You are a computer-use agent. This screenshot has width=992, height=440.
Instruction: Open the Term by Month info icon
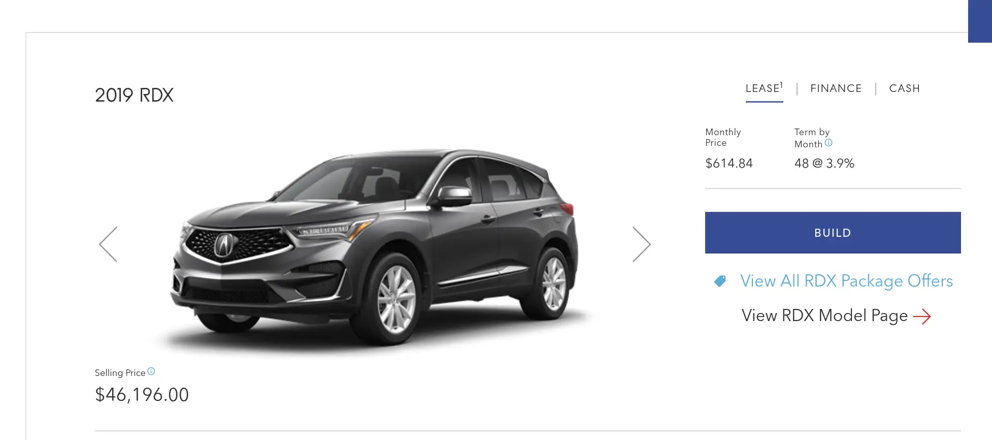point(829,143)
